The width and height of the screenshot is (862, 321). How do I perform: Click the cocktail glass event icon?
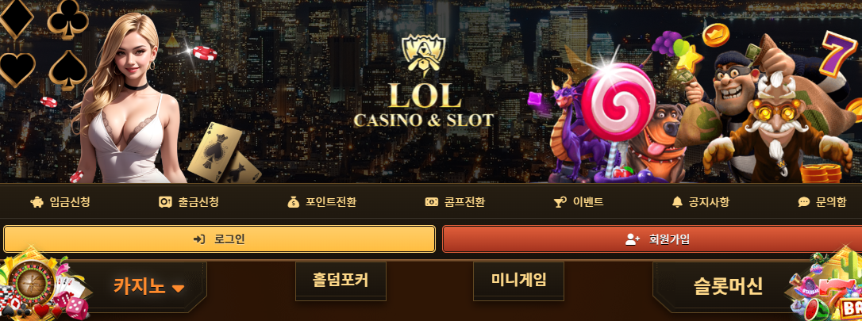tap(560, 202)
